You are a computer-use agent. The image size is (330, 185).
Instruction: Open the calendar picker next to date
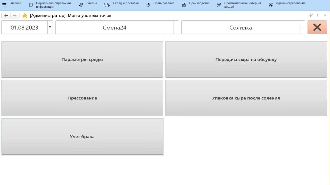click(x=50, y=27)
